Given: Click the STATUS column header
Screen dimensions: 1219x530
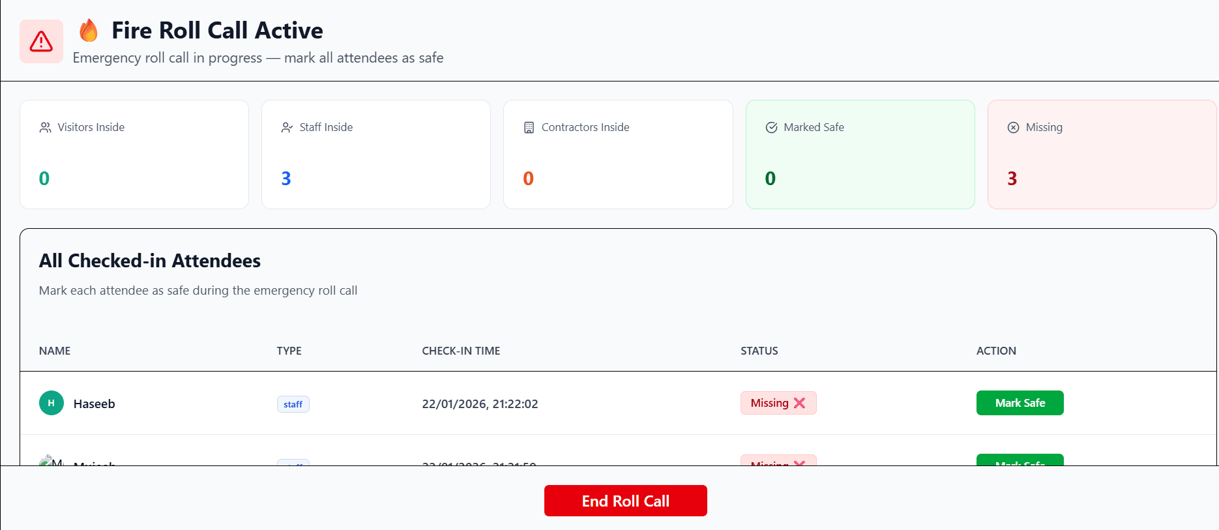Looking at the screenshot, I should (x=759, y=351).
